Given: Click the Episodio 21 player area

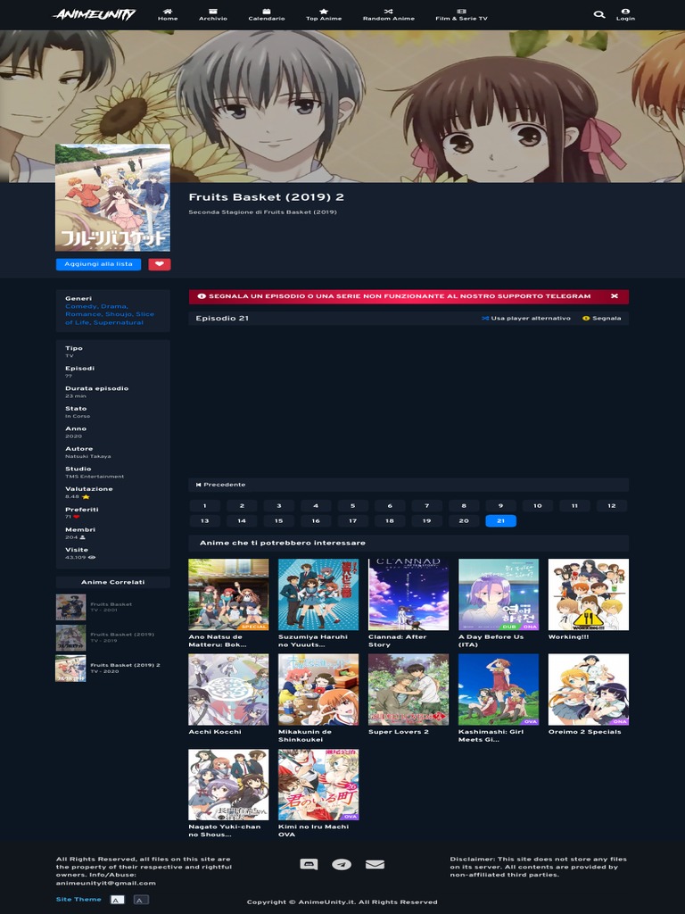Looking at the screenshot, I should pos(409,401).
